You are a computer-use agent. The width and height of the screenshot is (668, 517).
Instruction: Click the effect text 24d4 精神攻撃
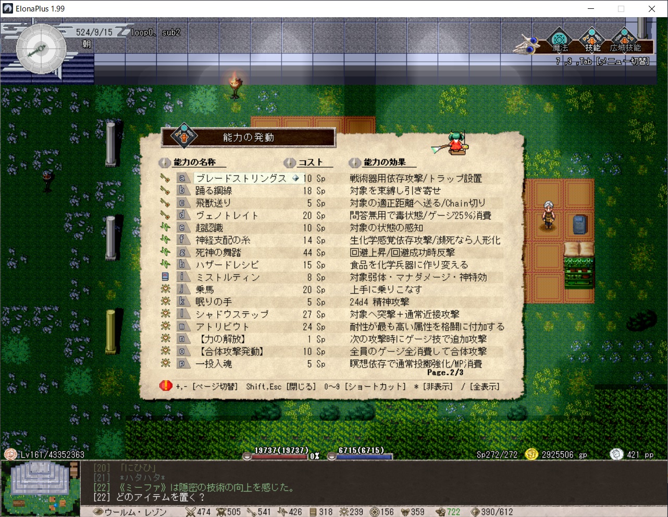coord(379,302)
